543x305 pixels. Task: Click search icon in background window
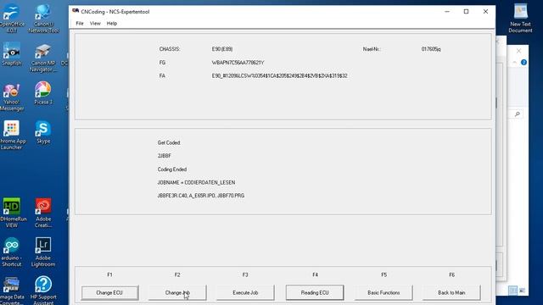[517, 114]
